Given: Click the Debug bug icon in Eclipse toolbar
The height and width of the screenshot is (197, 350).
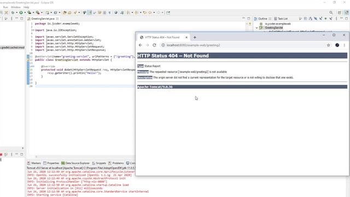Looking at the screenshot, I should pyautogui.click(x=13, y=13).
